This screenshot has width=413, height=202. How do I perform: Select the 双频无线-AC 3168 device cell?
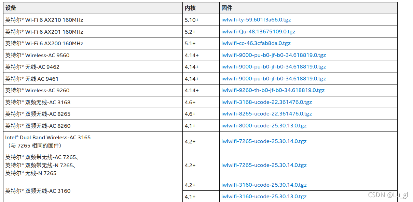pyautogui.click(x=93, y=102)
